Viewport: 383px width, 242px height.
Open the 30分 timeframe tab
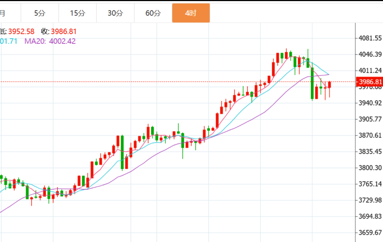[x=115, y=13]
